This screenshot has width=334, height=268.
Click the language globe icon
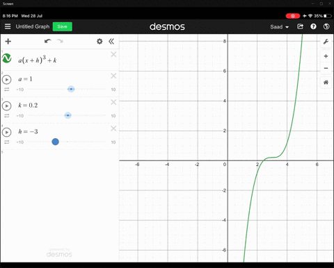click(x=326, y=26)
